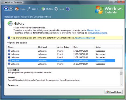Click the description pane scrollbar thumb
Viewport: 126px width, 100px height.
[x=121, y=73]
